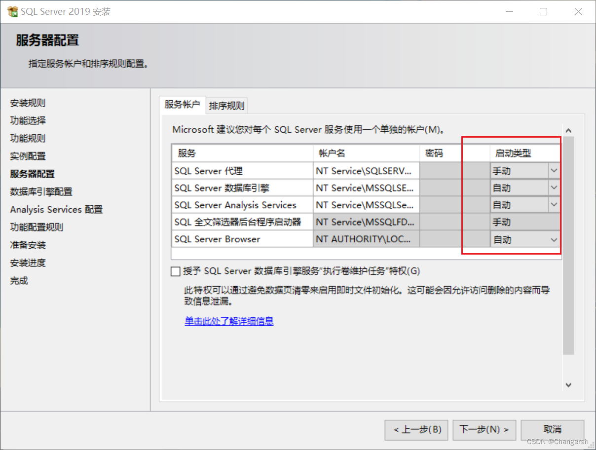The image size is (596, 450).
Task: Close the SQL Server 2019 安装 window
Action: pos(578,12)
